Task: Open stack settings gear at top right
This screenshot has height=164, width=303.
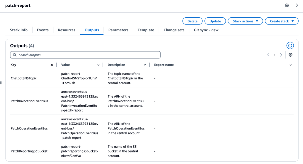Action: 287,5
